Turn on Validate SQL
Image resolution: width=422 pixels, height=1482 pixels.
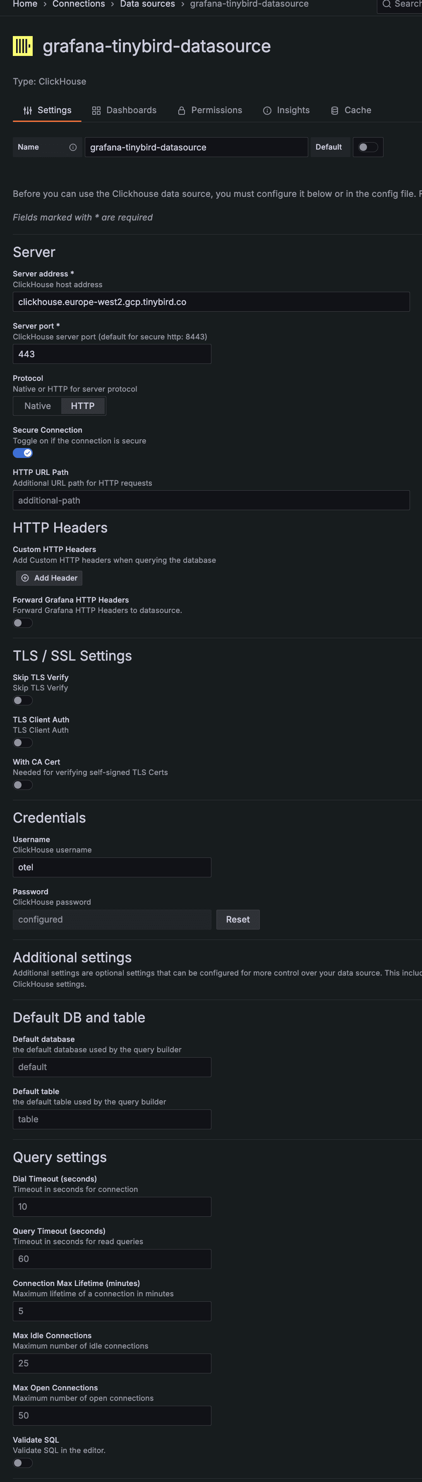[x=22, y=1463]
